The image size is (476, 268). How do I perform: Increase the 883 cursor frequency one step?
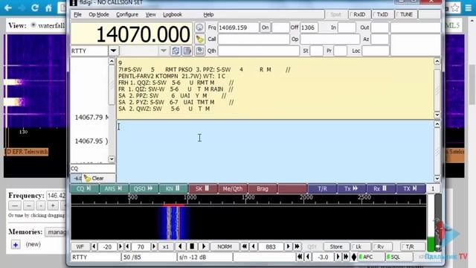[288, 246]
